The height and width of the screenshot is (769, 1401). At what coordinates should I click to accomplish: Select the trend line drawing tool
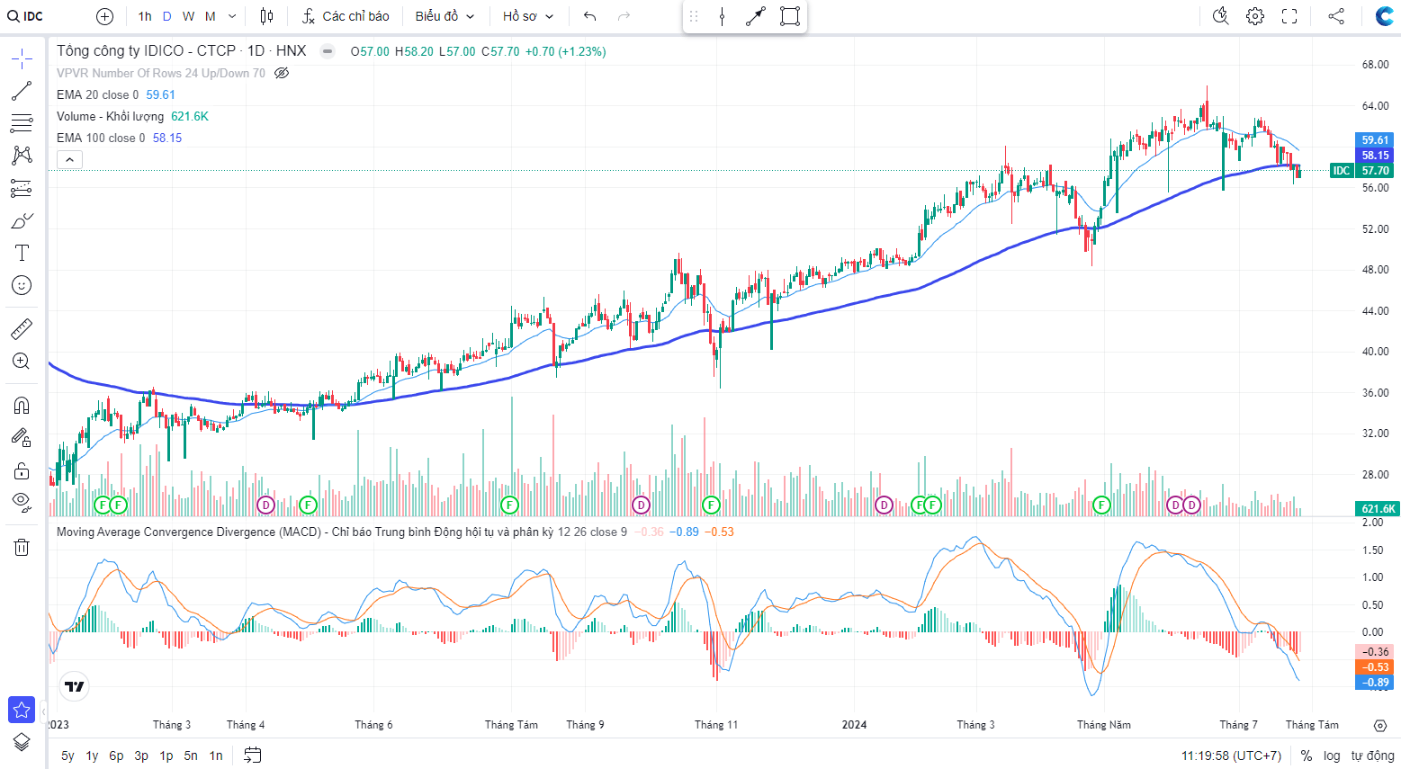coord(22,91)
